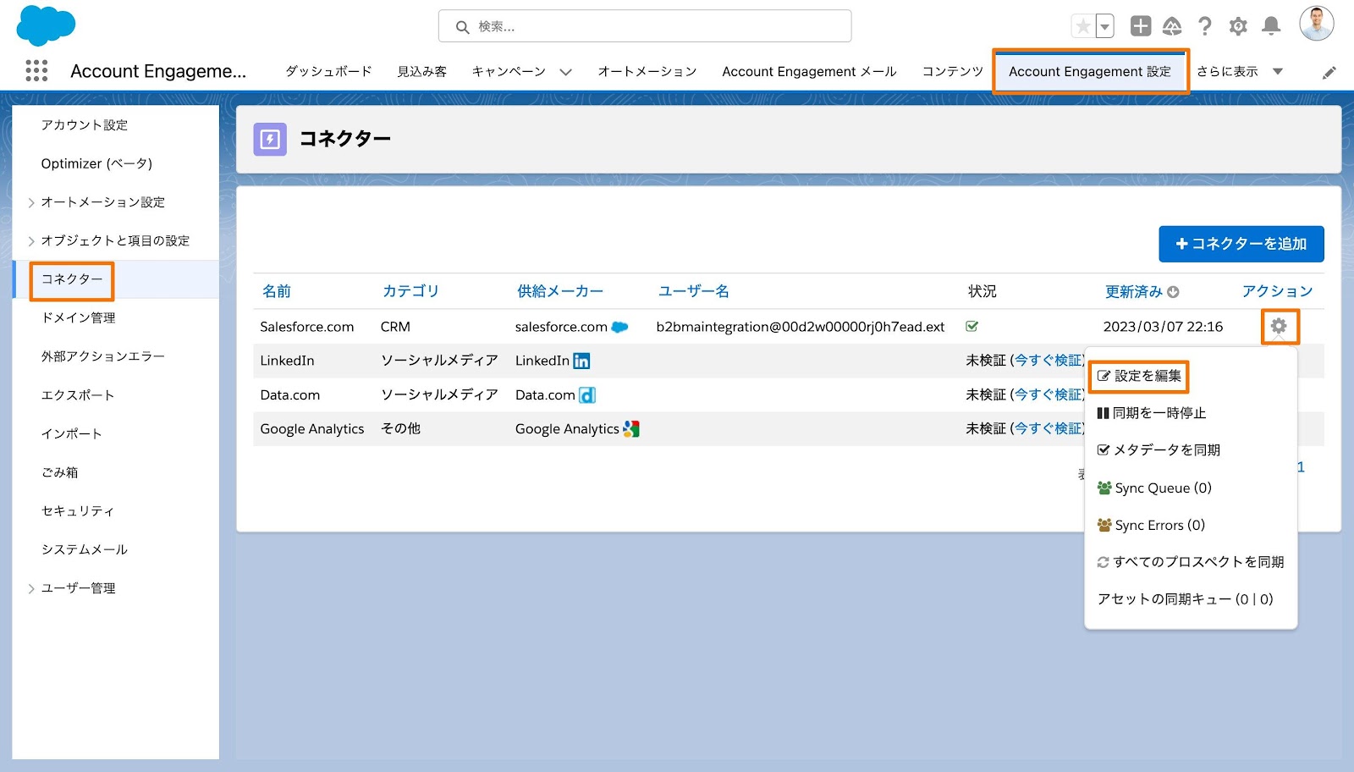This screenshot has width=1354, height=772.
Task: Click the verified status checkmark icon
Action: (972, 326)
